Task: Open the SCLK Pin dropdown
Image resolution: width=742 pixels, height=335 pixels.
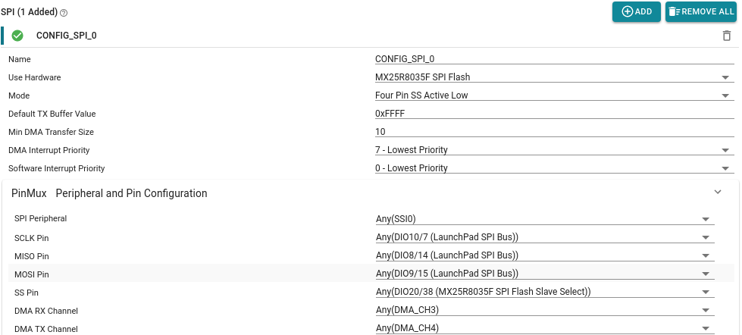Action: 544,237
